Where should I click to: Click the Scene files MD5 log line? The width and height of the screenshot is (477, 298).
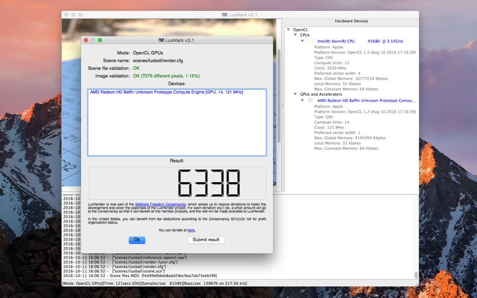(140, 276)
